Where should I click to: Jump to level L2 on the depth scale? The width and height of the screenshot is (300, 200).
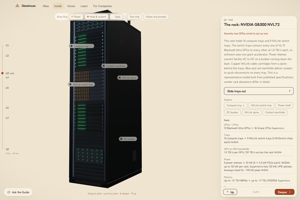click(x=7, y=55)
